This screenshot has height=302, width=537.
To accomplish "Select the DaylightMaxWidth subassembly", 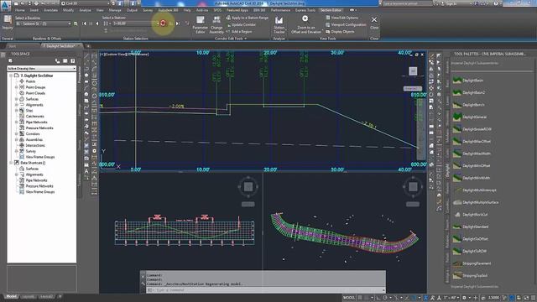I will pyautogui.click(x=472, y=154).
